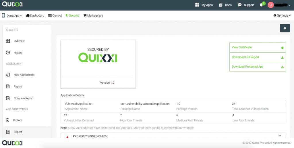Screen dimensions: 294x148
Task: Click the Version:1.0 text on the card
Action: [107, 83]
